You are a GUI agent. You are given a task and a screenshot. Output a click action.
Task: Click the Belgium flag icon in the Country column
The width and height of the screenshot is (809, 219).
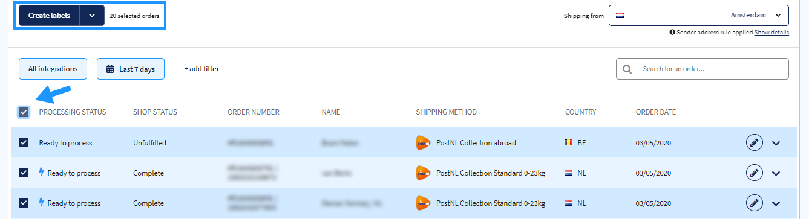point(568,143)
